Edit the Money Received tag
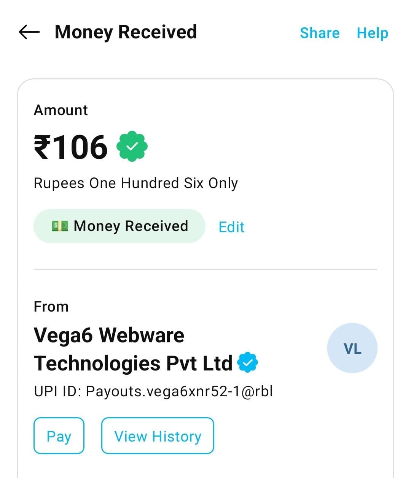Screen dimensions: 411x478 coord(231,227)
